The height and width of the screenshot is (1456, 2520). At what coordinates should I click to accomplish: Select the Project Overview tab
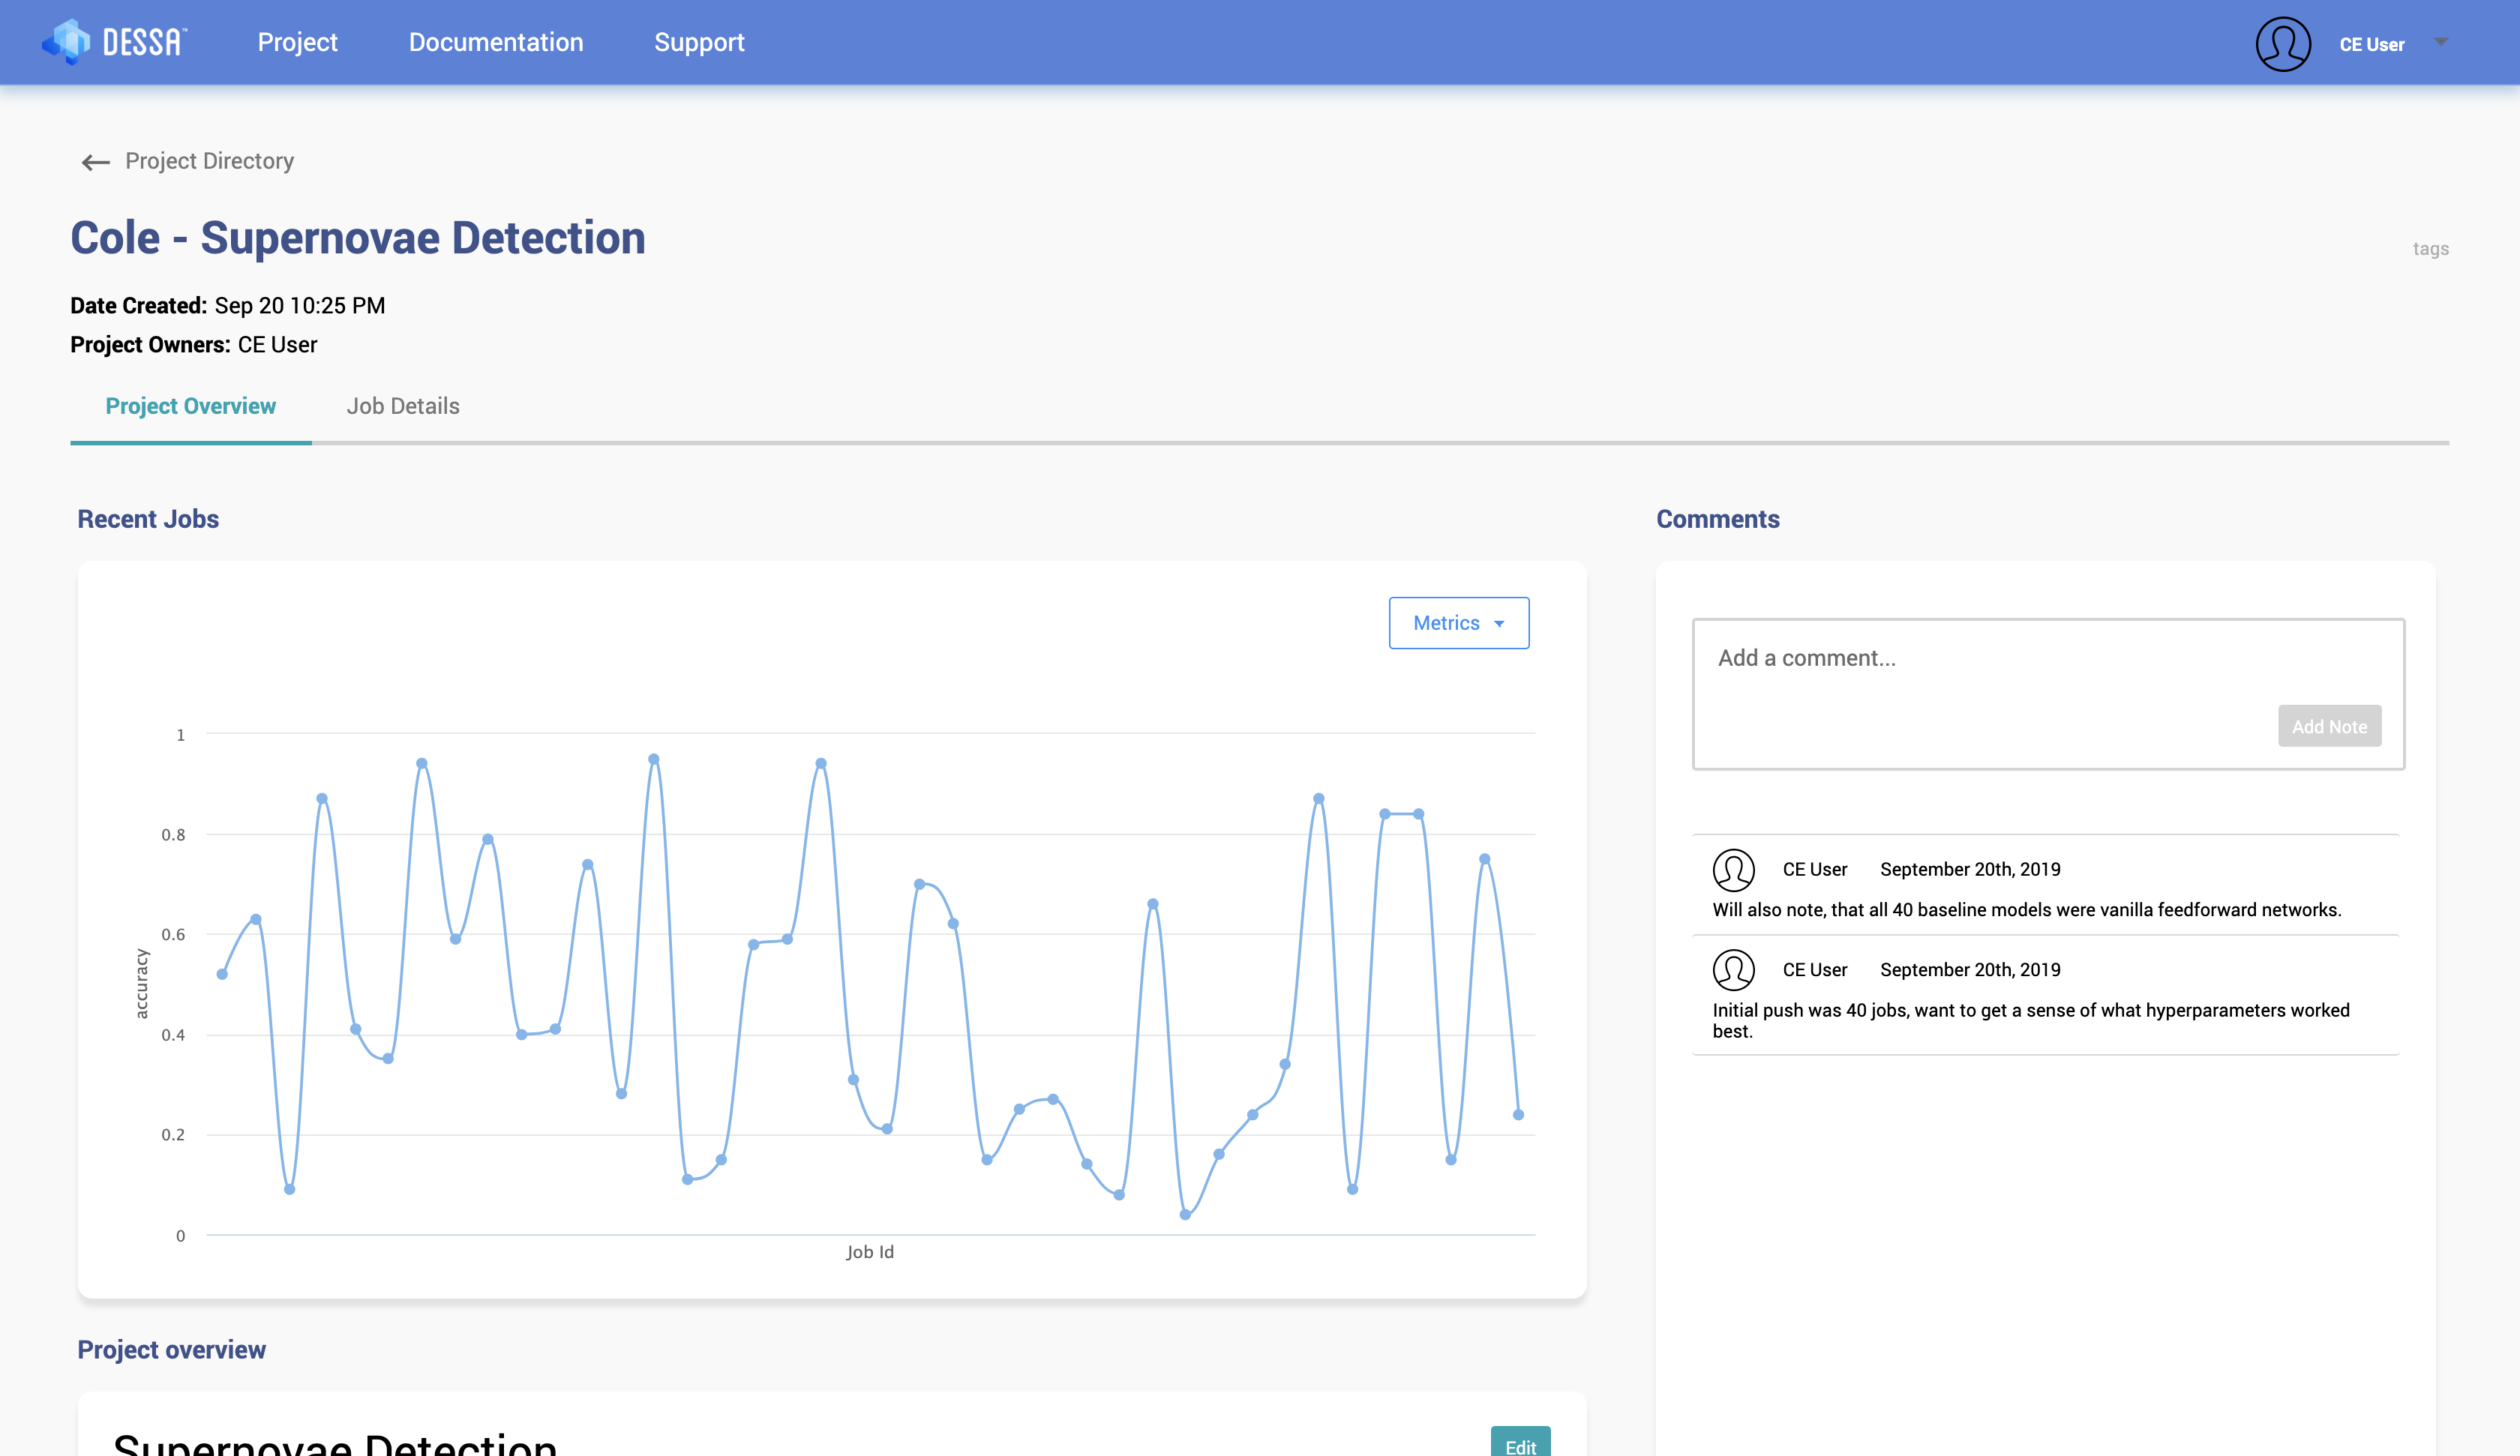point(190,406)
